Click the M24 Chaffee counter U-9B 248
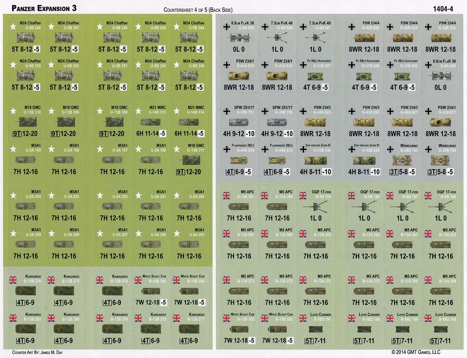The height and width of the screenshot is (358, 467). [26, 37]
